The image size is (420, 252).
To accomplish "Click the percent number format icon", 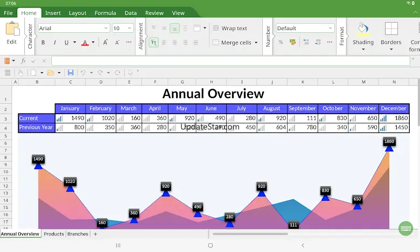I will [x=281, y=42].
